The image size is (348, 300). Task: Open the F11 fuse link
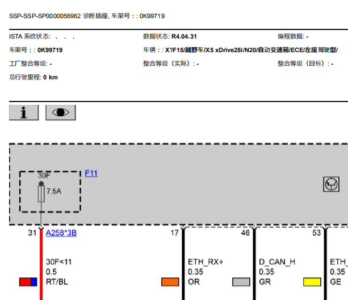click(x=91, y=173)
